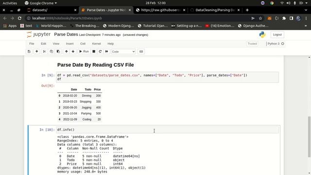Screen dimensions: 311x175
Task: Bookmark this page star icon
Action: pyautogui.click(x=260, y=18)
